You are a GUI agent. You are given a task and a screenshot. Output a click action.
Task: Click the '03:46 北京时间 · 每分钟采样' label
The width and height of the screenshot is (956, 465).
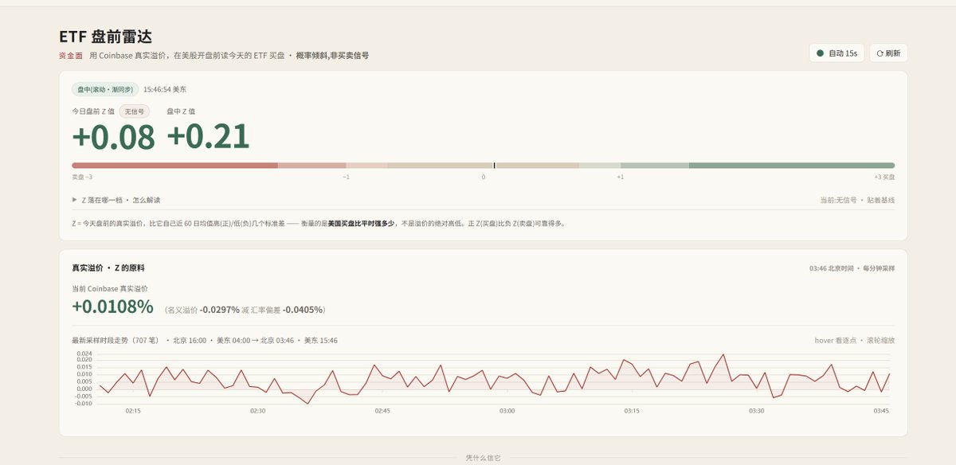click(852, 268)
